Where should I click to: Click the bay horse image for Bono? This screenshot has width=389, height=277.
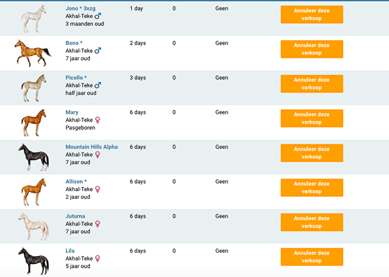pyautogui.click(x=33, y=52)
